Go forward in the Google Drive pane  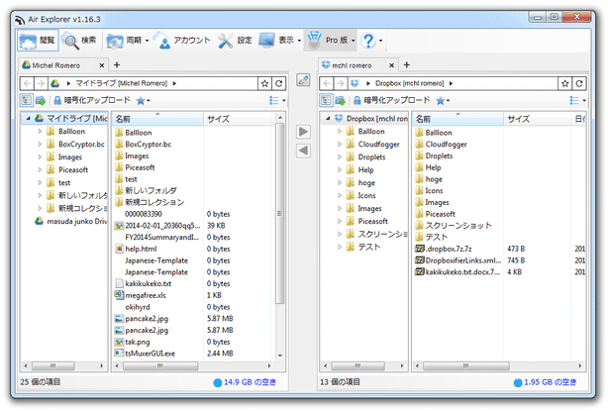coord(41,83)
